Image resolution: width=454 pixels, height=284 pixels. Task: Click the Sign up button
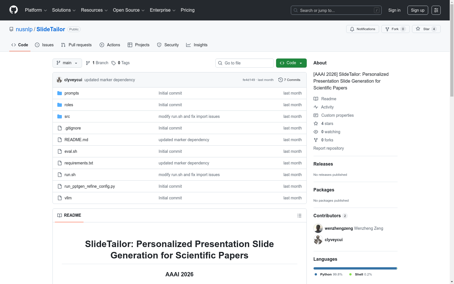[418, 10]
